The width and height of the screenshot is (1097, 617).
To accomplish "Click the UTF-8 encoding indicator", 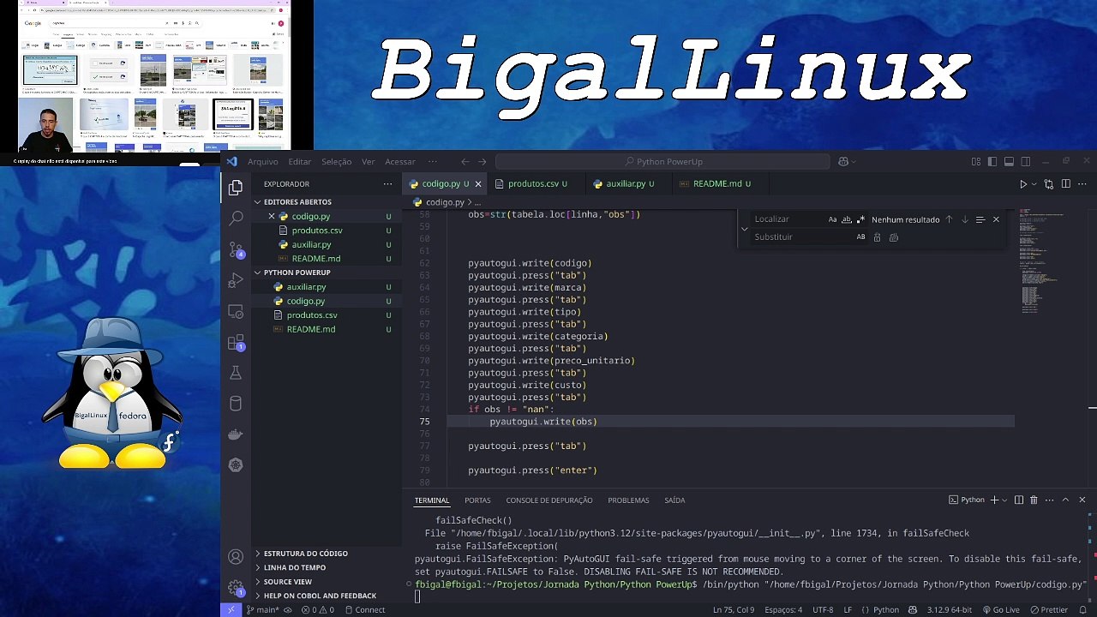I will coord(823,610).
